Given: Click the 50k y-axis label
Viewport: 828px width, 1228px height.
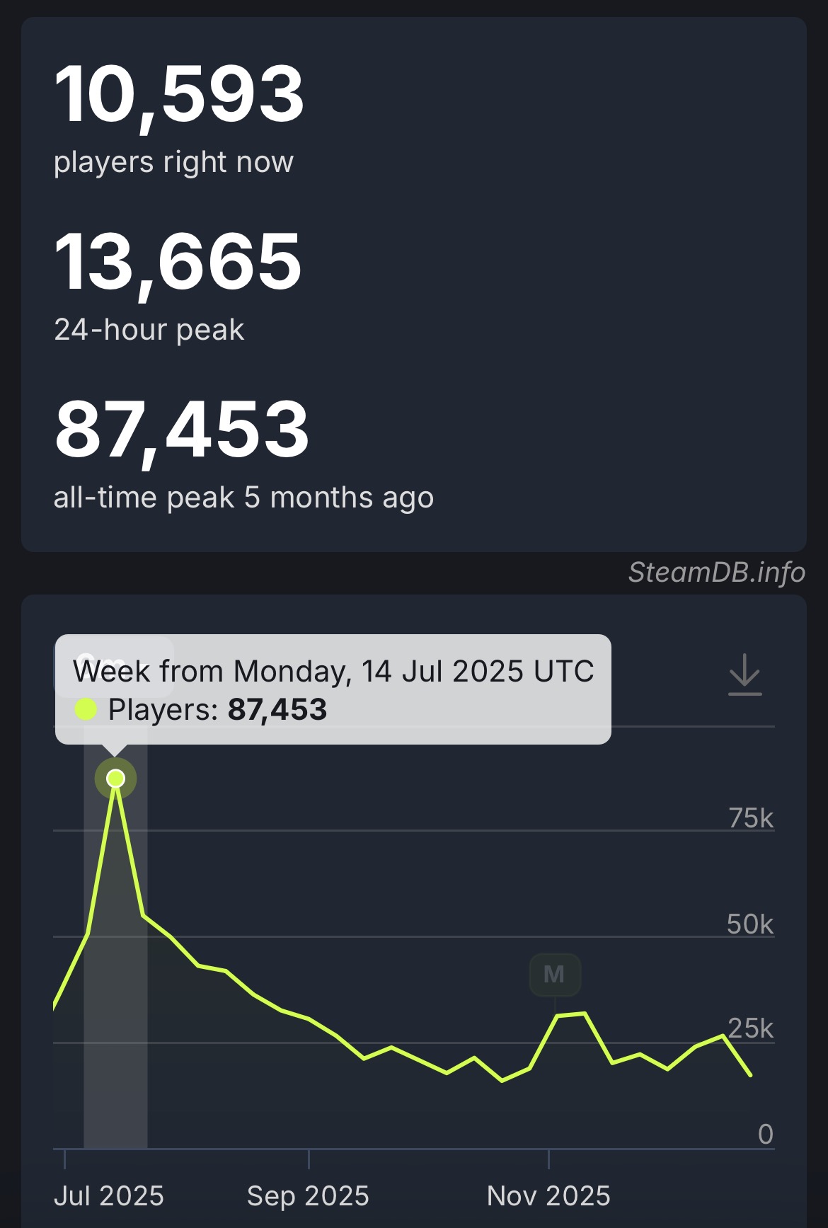Looking at the screenshot, I should click(x=750, y=924).
